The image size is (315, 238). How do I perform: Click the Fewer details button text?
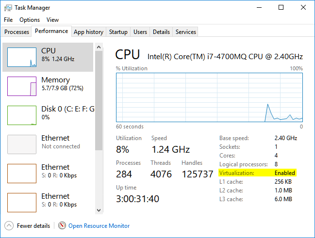[x=33, y=226]
